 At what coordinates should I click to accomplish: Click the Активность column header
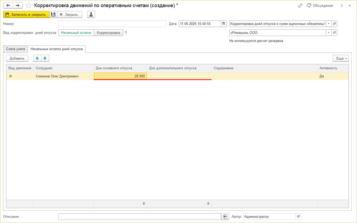pyautogui.click(x=333, y=68)
